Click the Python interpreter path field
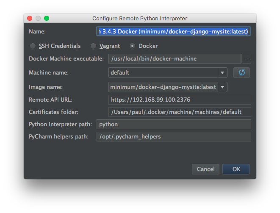Screen dimensions: 280x213 174,124
